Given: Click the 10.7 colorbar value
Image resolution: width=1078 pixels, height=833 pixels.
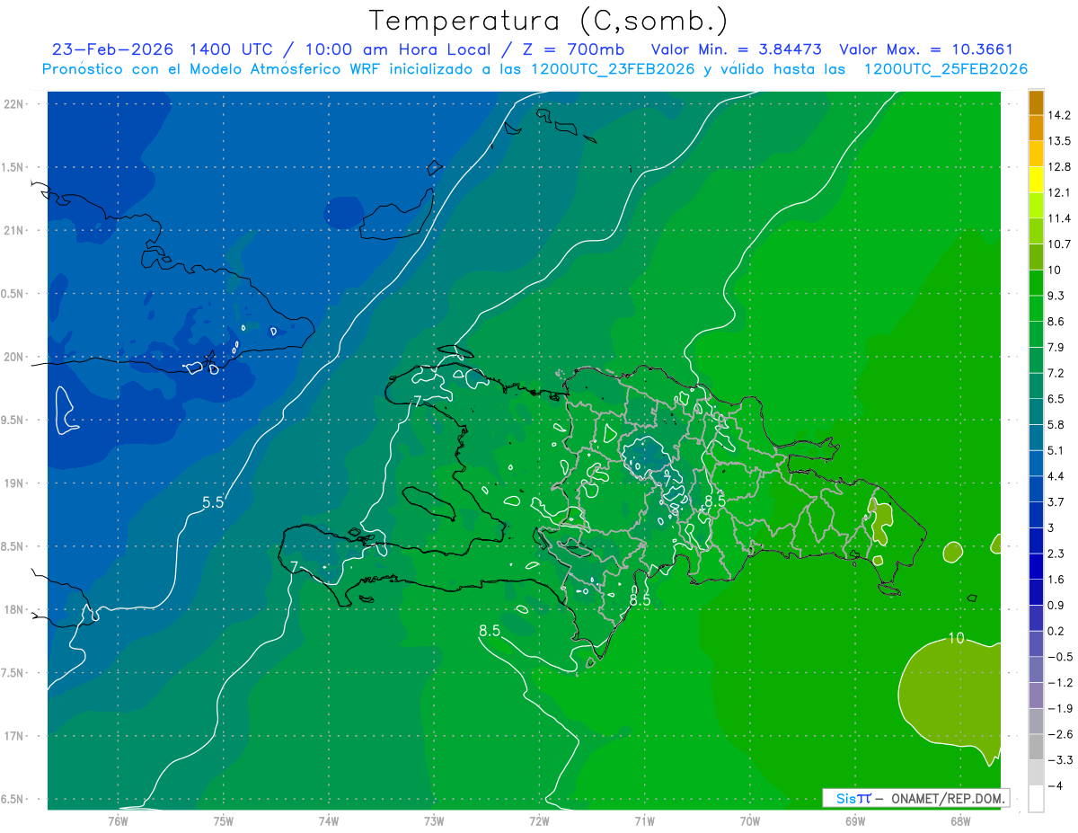Looking at the screenshot, I should point(1059,244).
